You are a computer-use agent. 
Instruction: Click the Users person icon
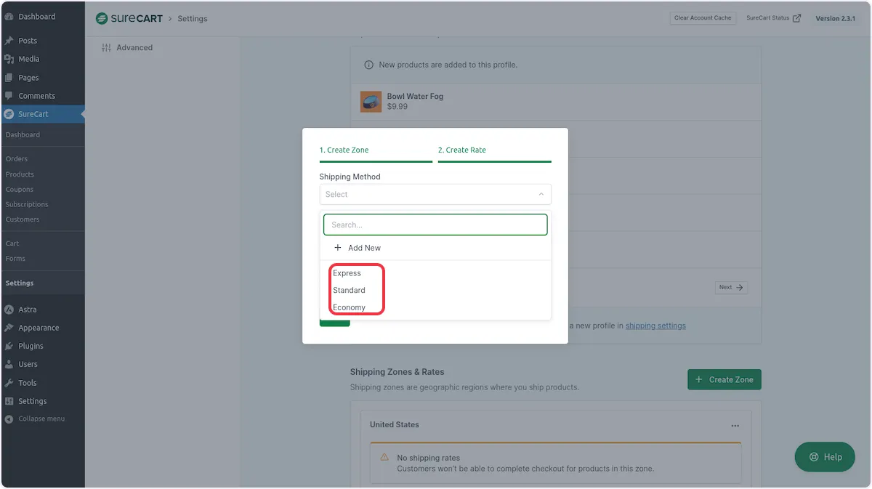[9, 364]
